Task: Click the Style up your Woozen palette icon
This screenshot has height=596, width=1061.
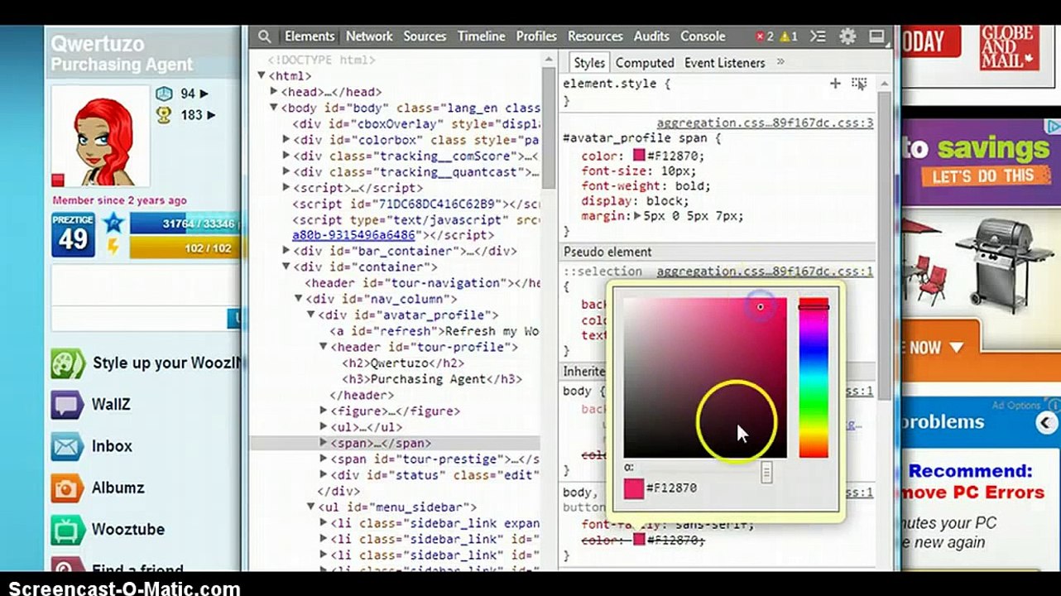Action: click(x=68, y=363)
